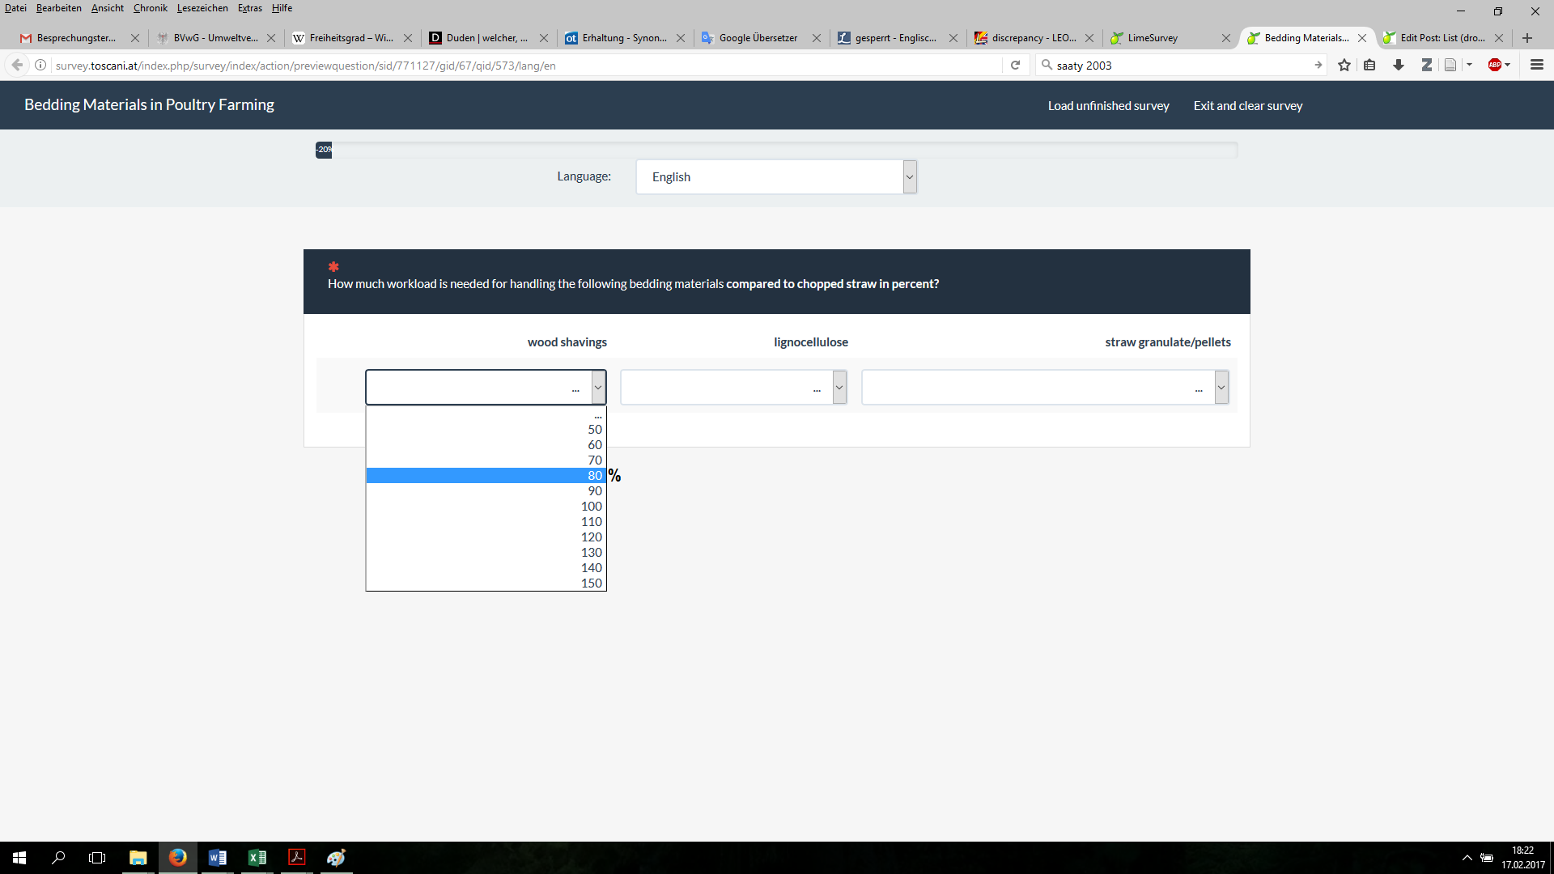
Task: Click the browser bookmark star icon
Action: [x=1344, y=66]
